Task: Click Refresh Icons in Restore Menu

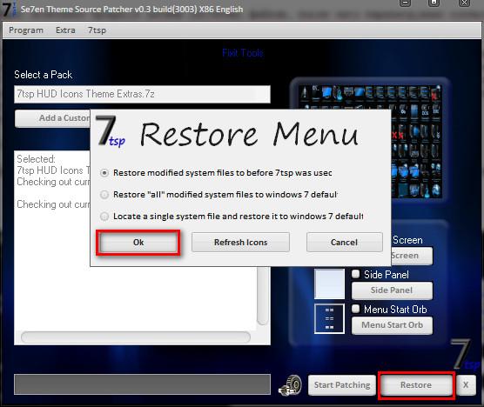Action: tap(240, 243)
